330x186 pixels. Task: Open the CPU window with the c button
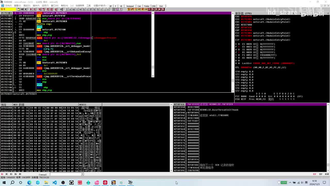87,9
